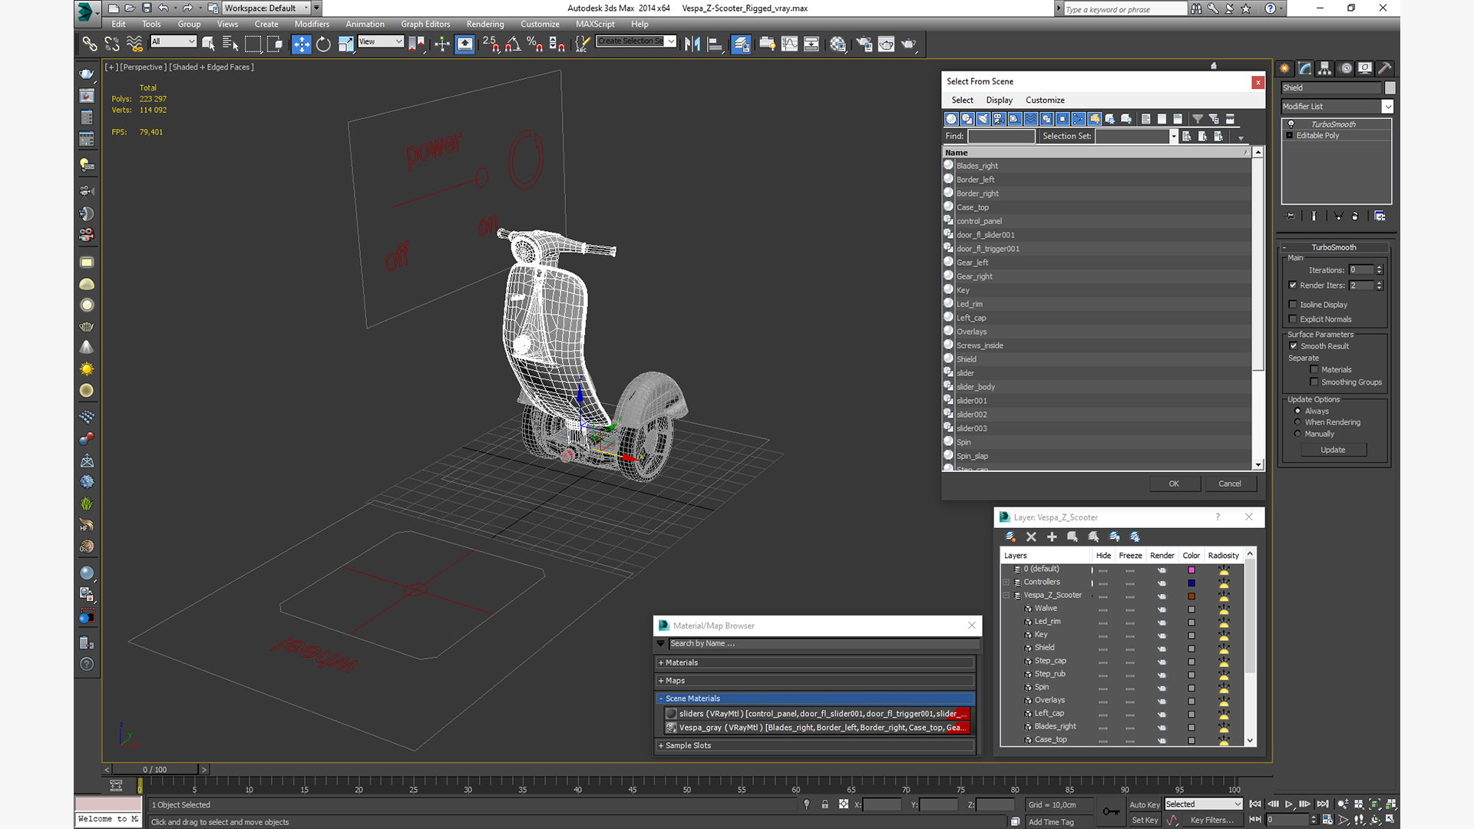The width and height of the screenshot is (1474, 829).
Task: Enable the Explicit Normals checkbox
Action: coord(1293,319)
